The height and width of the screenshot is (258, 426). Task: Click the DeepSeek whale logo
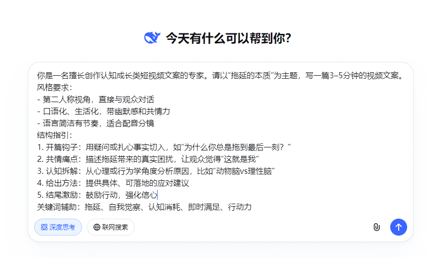point(152,38)
